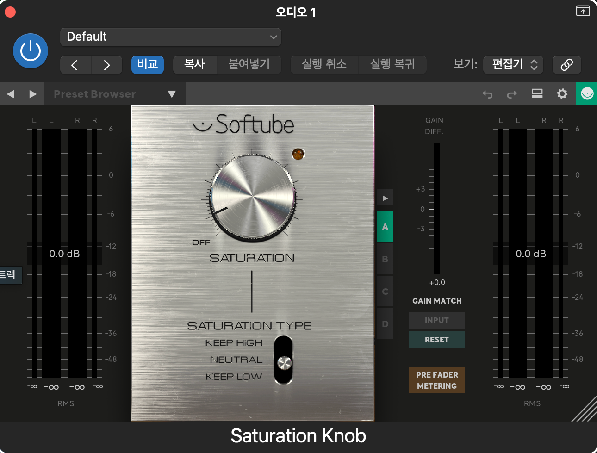Click the 실행 복귀 redo button
The width and height of the screenshot is (597, 453).
coord(392,64)
